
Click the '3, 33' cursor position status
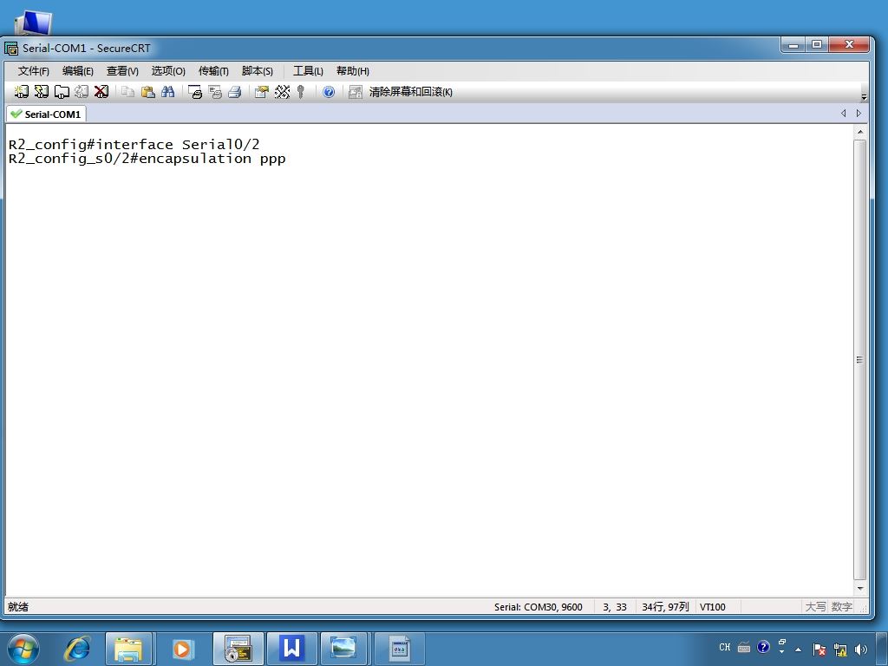point(615,607)
